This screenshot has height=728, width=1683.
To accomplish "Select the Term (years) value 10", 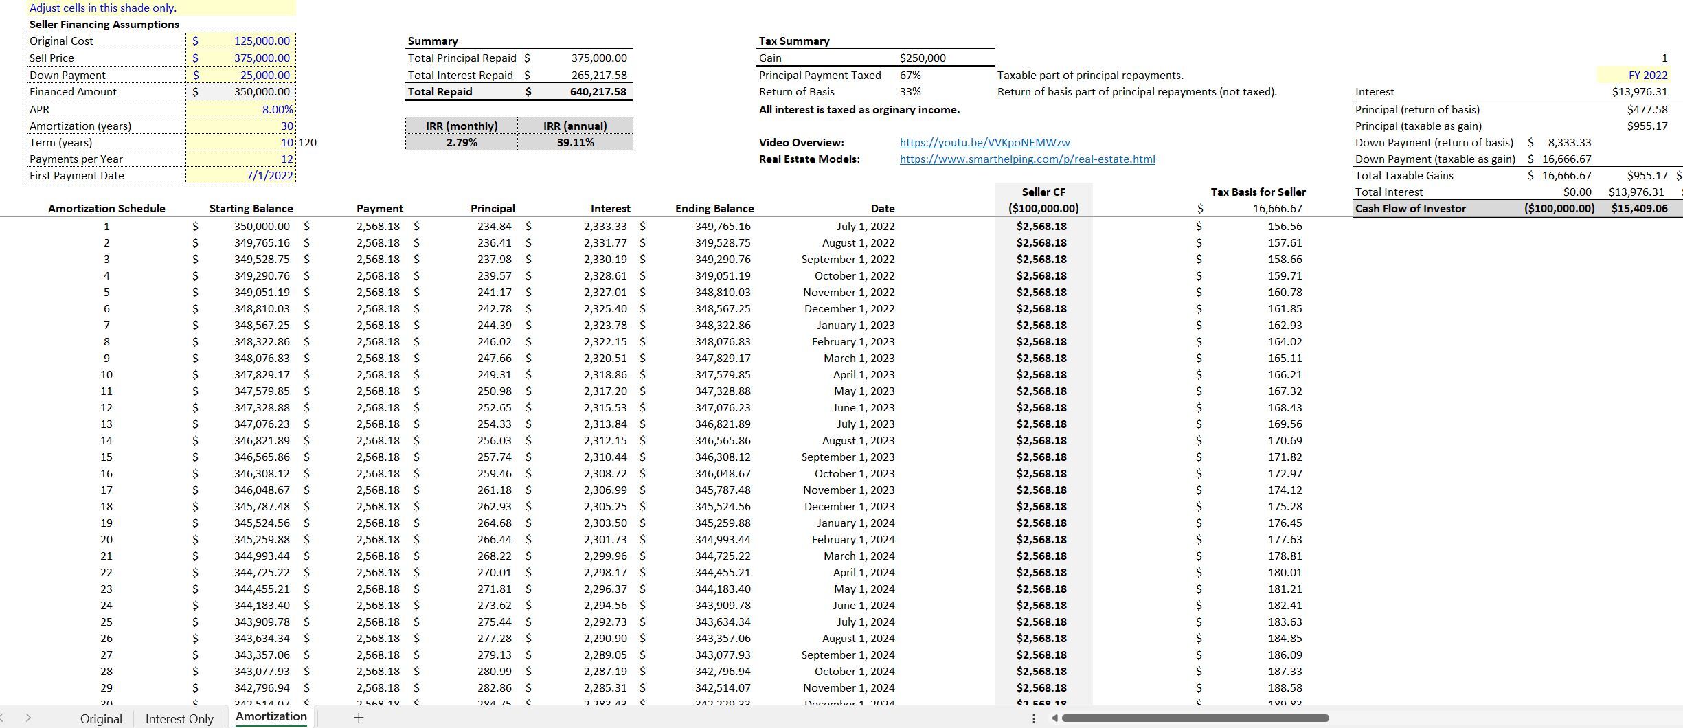I will pyautogui.click(x=241, y=142).
